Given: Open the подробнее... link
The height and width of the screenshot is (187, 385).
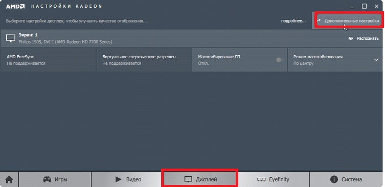Looking at the screenshot, I should click(x=293, y=21).
